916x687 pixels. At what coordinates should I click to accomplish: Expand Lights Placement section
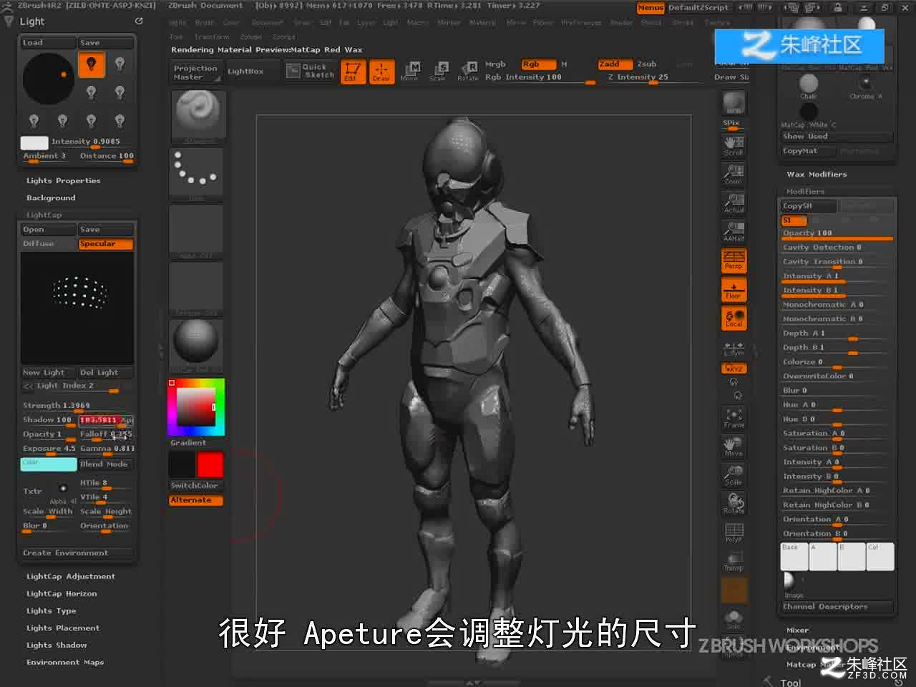point(63,628)
